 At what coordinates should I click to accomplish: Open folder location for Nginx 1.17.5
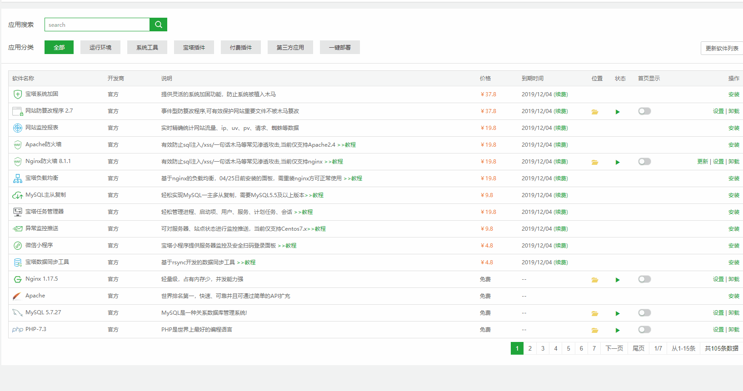coord(595,280)
